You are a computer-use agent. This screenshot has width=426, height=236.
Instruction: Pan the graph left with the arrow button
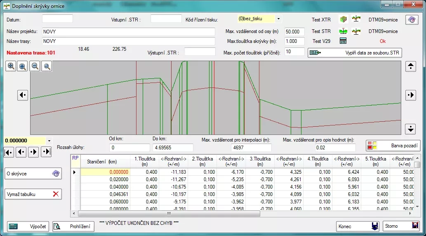(23, 95)
